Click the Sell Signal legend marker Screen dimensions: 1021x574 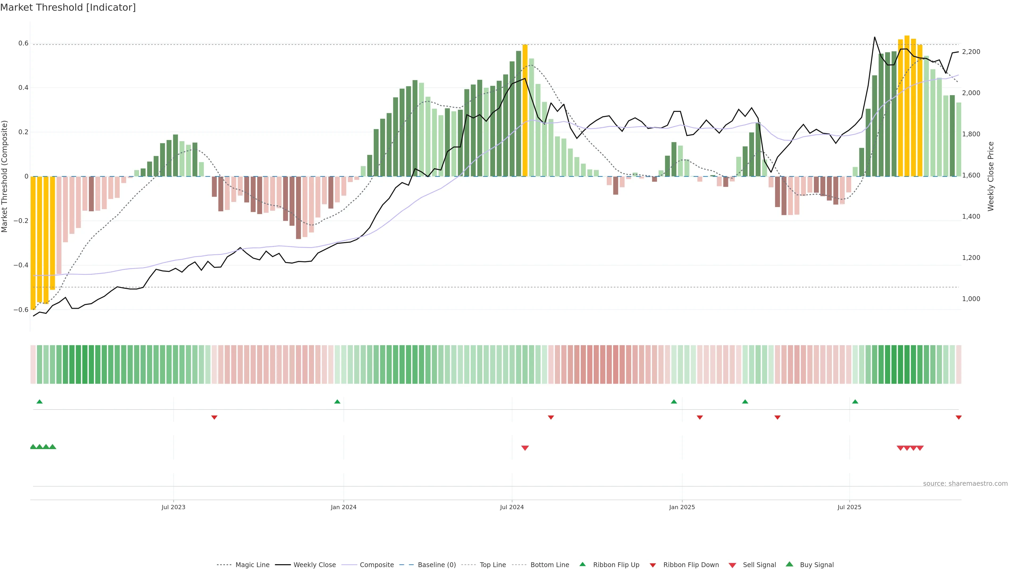coord(732,565)
